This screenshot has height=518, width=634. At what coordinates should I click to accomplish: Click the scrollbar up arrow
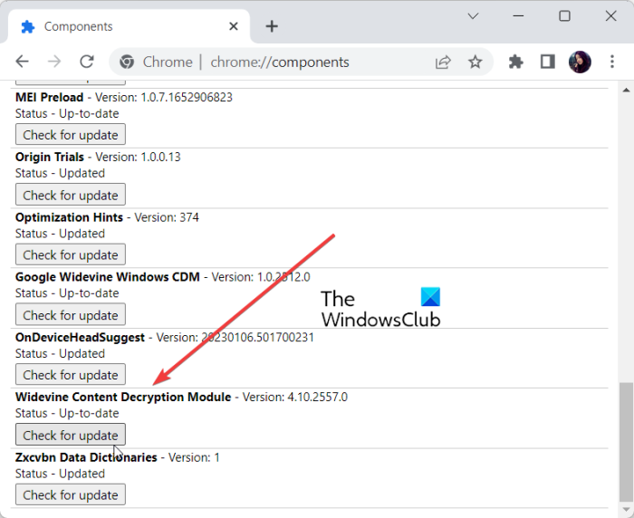tap(627, 90)
